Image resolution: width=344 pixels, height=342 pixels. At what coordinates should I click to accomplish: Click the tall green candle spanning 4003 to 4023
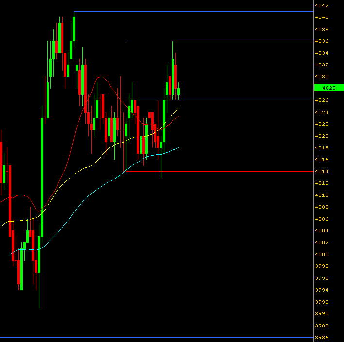click(42, 177)
